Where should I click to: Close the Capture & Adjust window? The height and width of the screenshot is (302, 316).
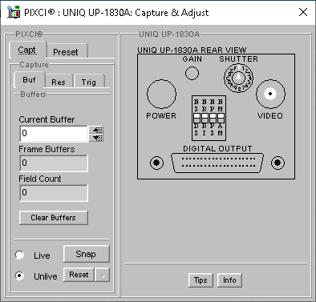pyautogui.click(x=303, y=12)
